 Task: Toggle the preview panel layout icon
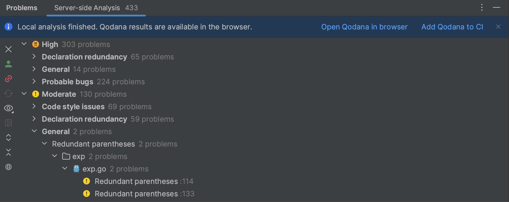click(8, 123)
